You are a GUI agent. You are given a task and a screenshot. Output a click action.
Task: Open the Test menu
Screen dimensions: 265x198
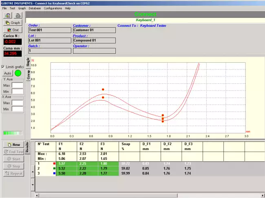12,8
